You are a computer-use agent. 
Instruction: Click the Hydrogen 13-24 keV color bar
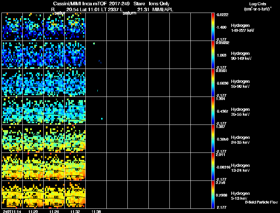pos(213,166)
